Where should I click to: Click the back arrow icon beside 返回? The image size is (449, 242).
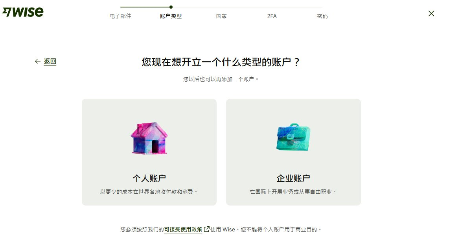(37, 61)
